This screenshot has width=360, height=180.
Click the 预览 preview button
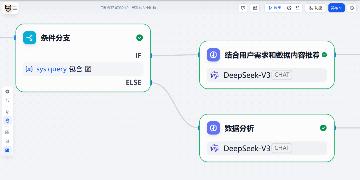pyautogui.click(x=275, y=8)
